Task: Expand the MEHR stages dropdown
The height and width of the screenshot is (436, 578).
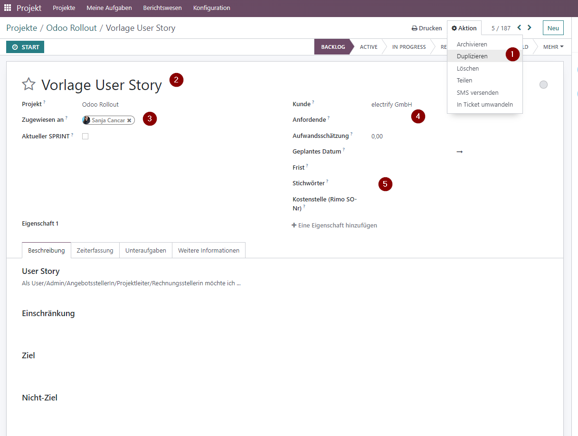Action: point(553,47)
